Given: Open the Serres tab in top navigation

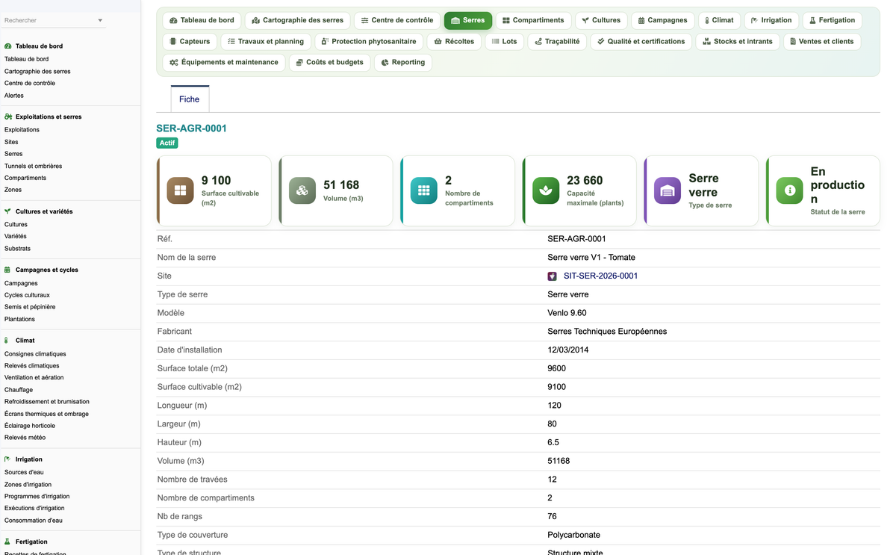Looking at the screenshot, I should (x=468, y=20).
